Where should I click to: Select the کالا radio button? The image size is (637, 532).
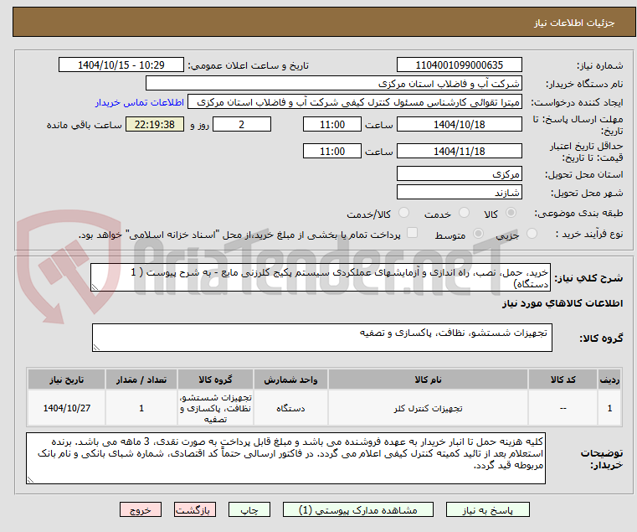pyautogui.click(x=511, y=213)
